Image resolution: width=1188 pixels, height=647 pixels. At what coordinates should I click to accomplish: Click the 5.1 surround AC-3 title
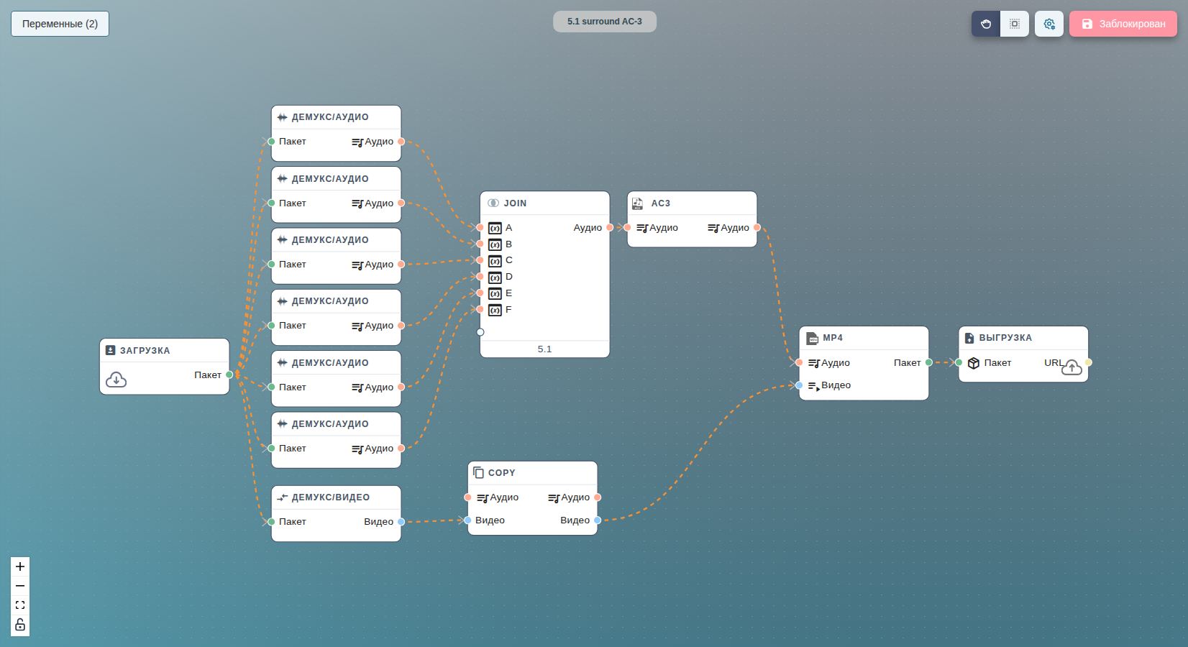pos(605,22)
